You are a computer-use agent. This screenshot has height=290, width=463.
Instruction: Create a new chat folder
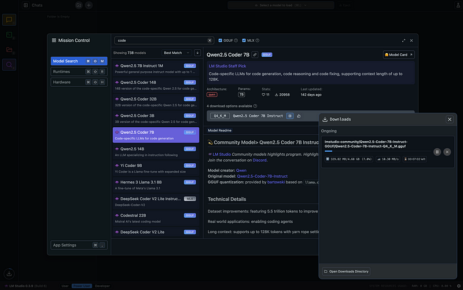click(x=79, y=5)
